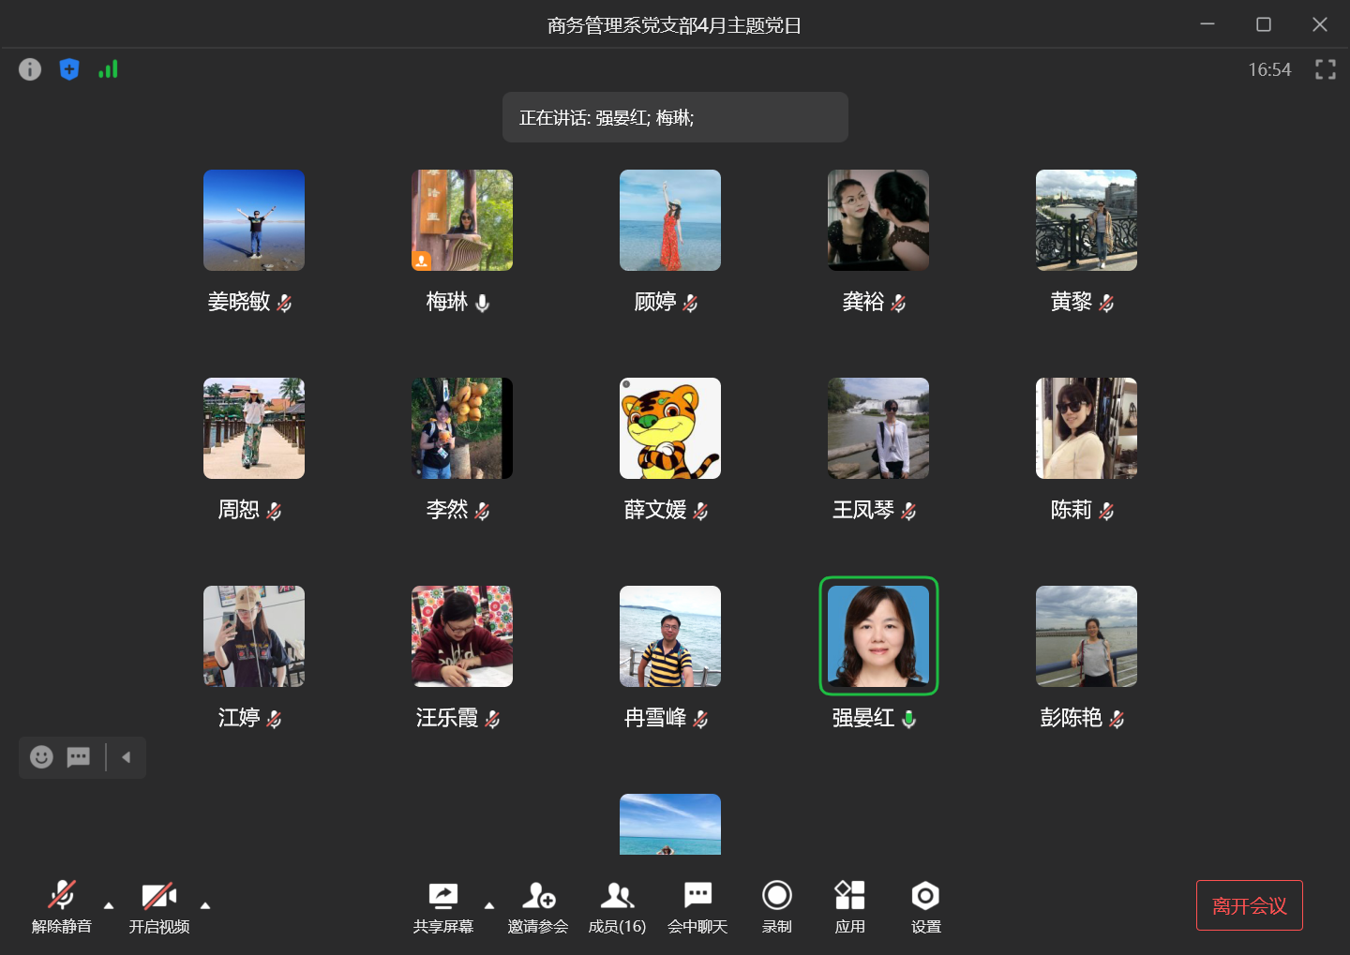This screenshot has width=1350, height=955.
Task: Click the speaking indicator banner 正在讲话
Action: click(675, 117)
